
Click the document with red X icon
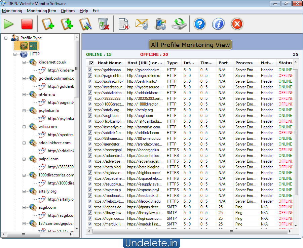pyautogui.click(x=124, y=24)
